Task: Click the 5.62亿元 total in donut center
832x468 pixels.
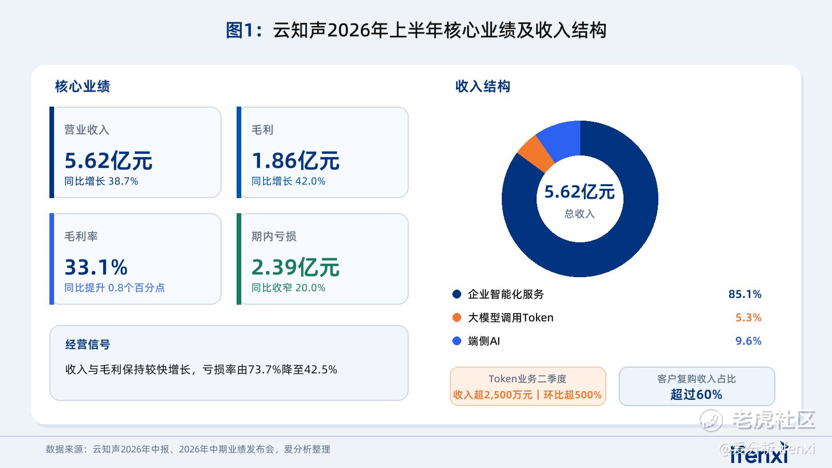Action: (x=580, y=192)
